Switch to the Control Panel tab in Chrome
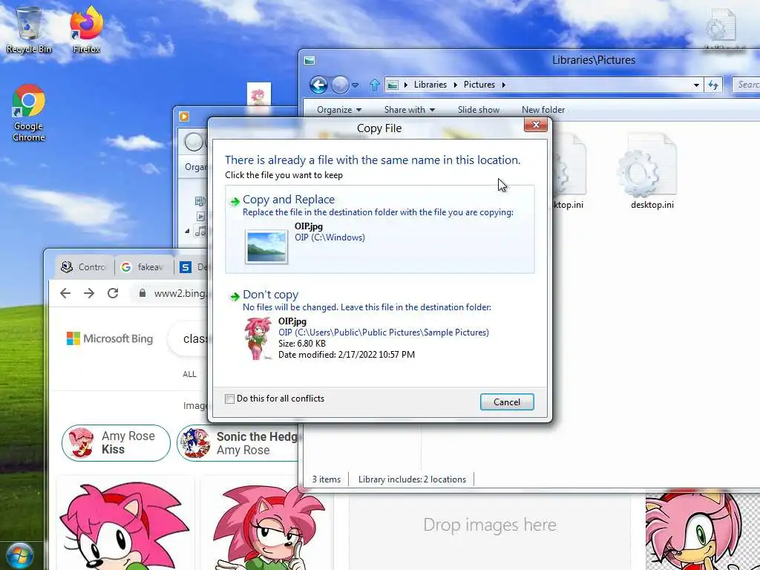Image resolution: width=760 pixels, height=570 pixels. coord(84,266)
